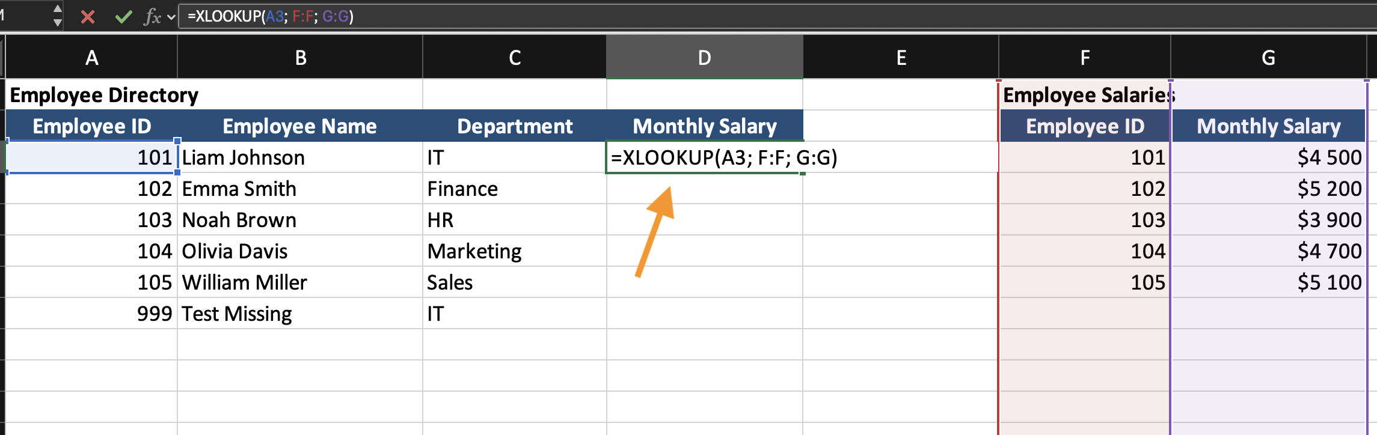Viewport: 1377px width, 435px height.
Task: Click the Employee Directory title cell
Action: click(104, 95)
